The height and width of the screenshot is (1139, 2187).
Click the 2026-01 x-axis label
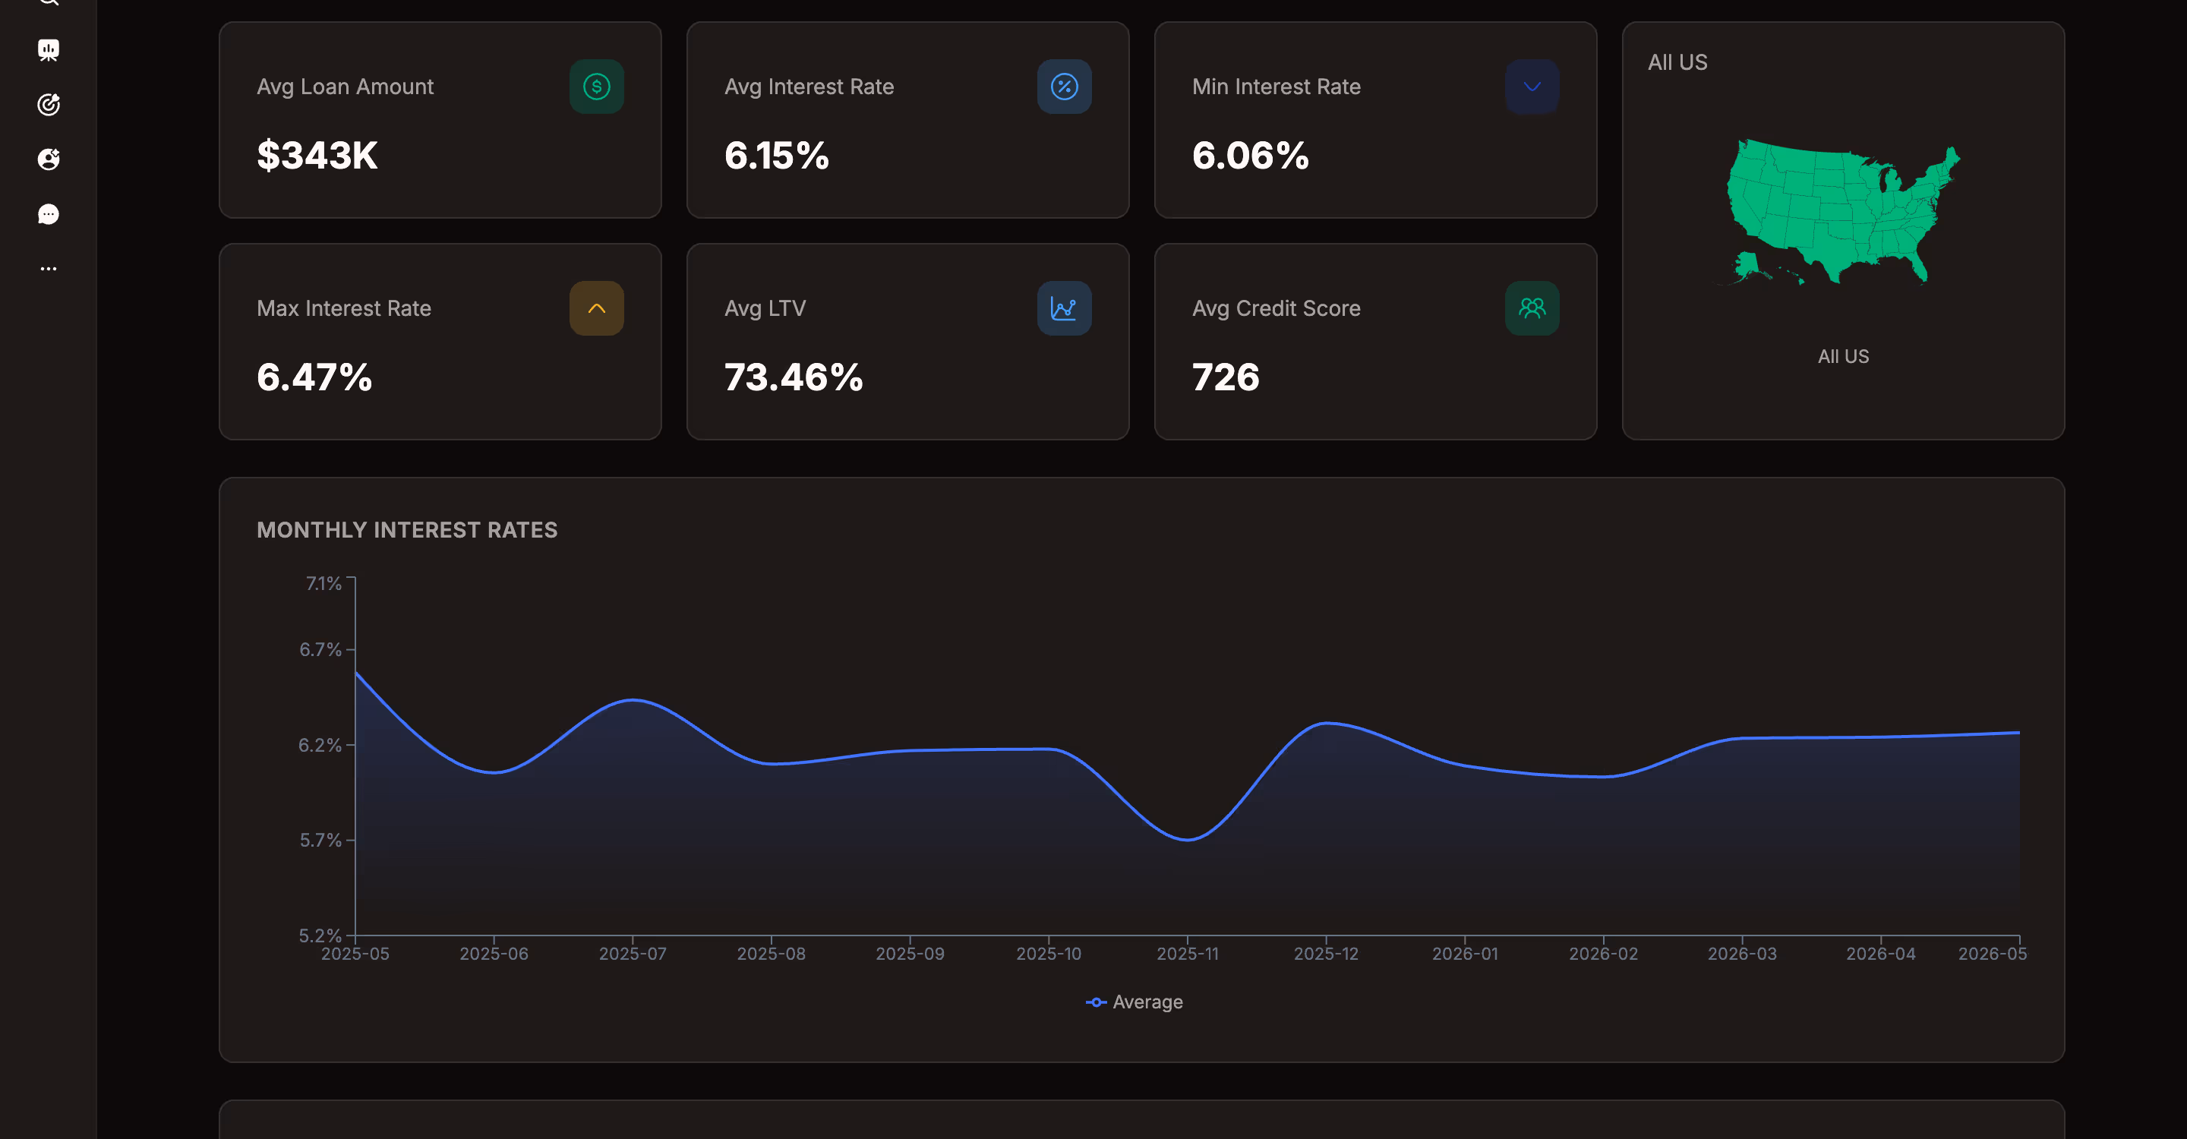click(x=1466, y=953)
